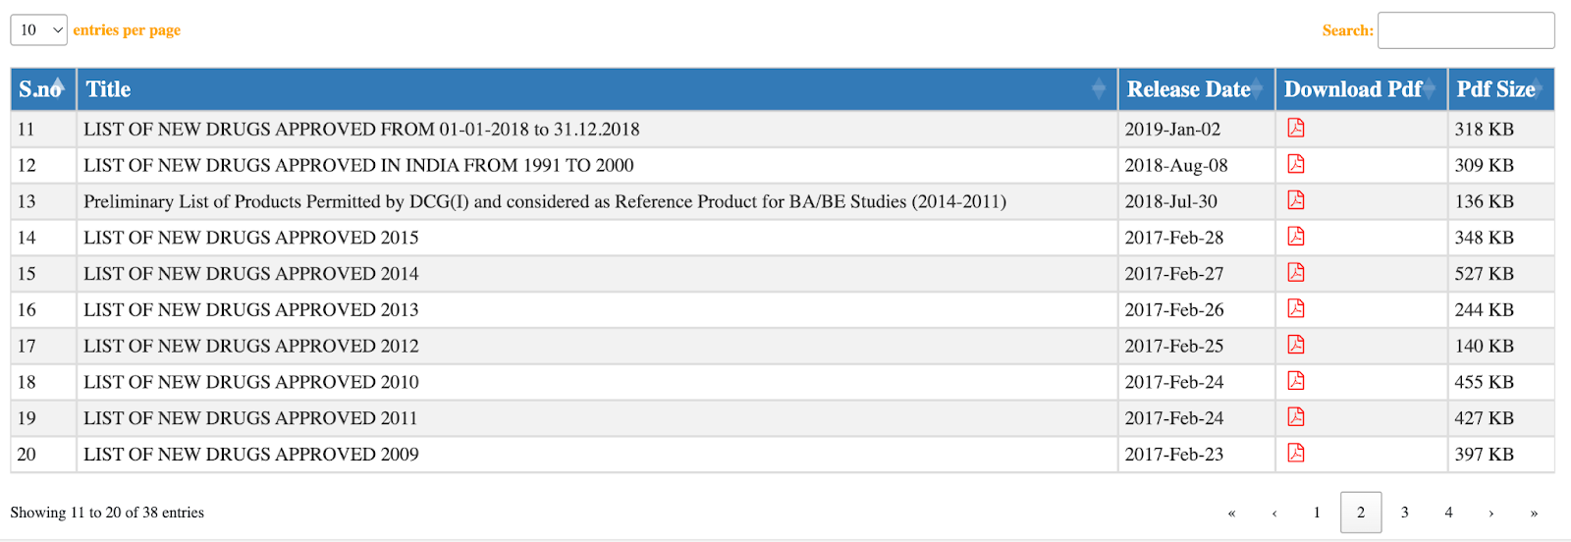Click pdf size '136 KB'
The image size is (1571, 542).
pos(1485,201)
